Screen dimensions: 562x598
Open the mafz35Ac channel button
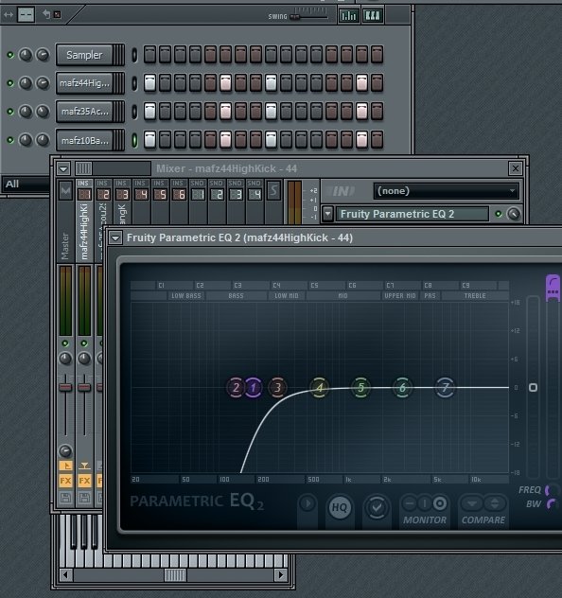[84, 112]
